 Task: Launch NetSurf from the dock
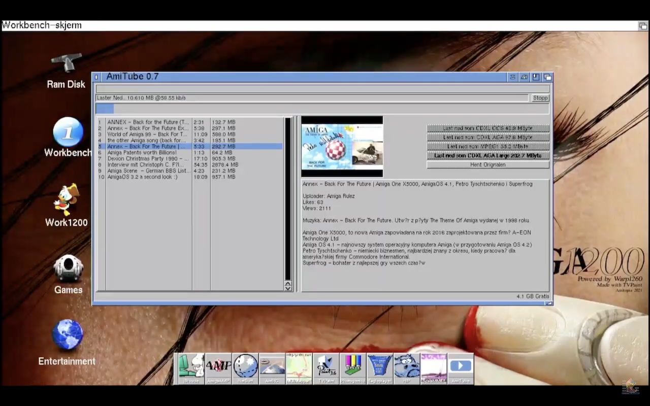point(245,368)
